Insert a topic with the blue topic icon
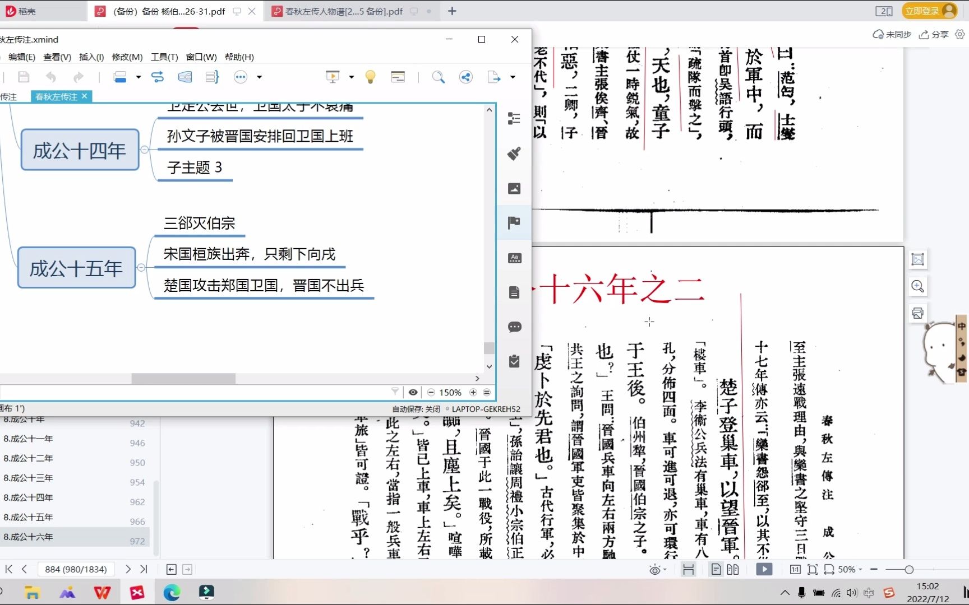Screen dimensions: 969x605 click(120, 77)
